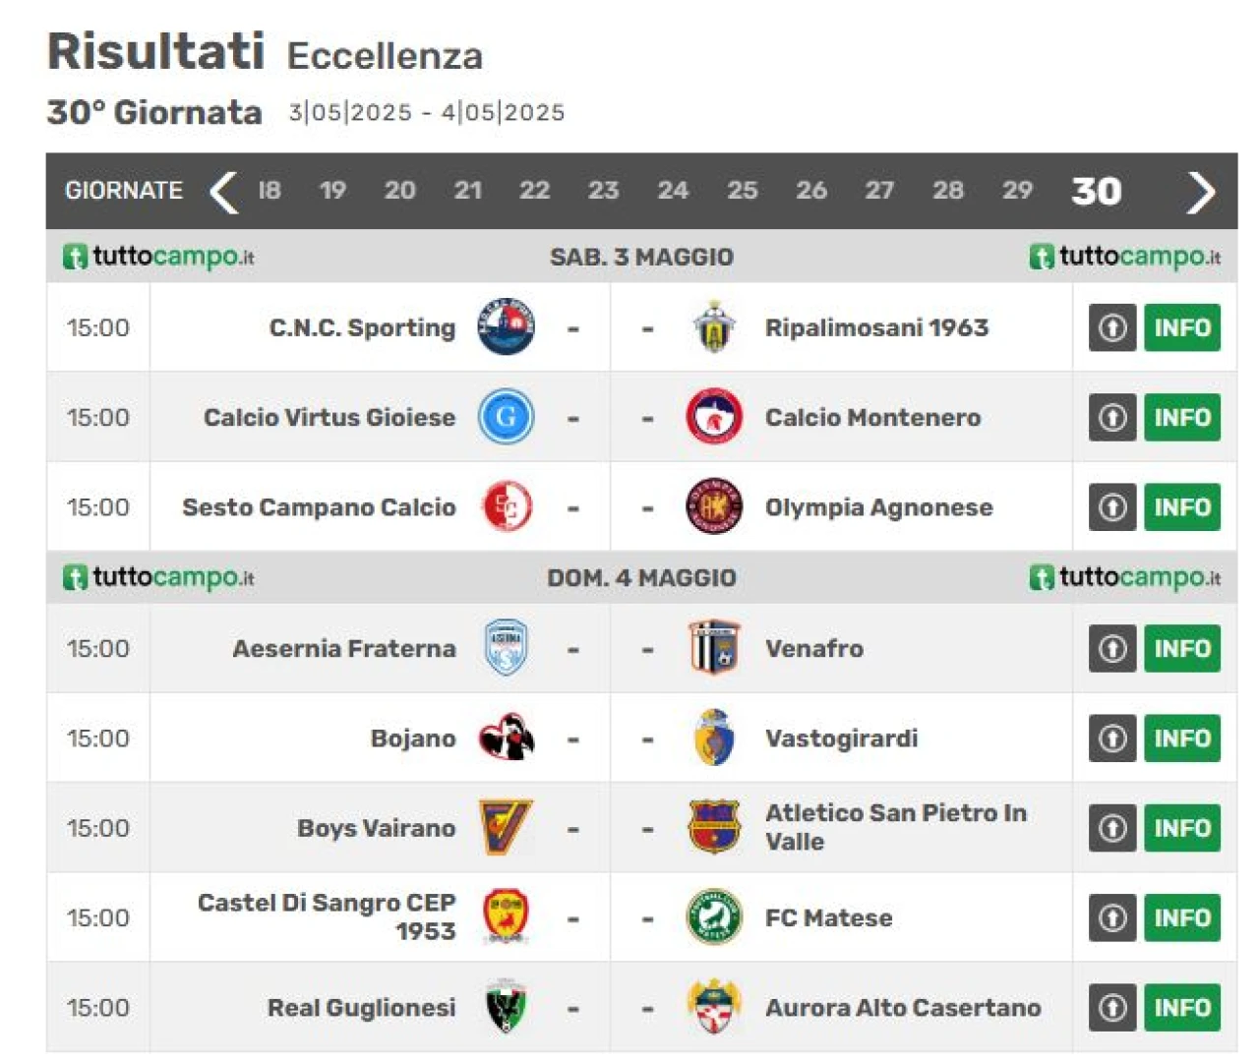1259x1062 pixels.
Task: Open the Castel Di Sangro CEP 1953 team link
Action: (x=327, y=916)
